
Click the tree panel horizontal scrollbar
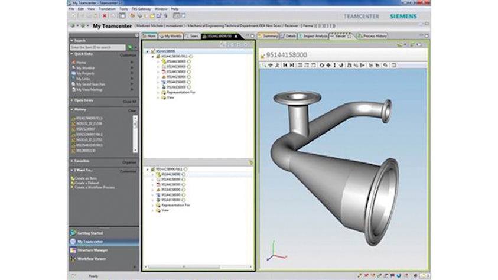click(x=198, y=266)
